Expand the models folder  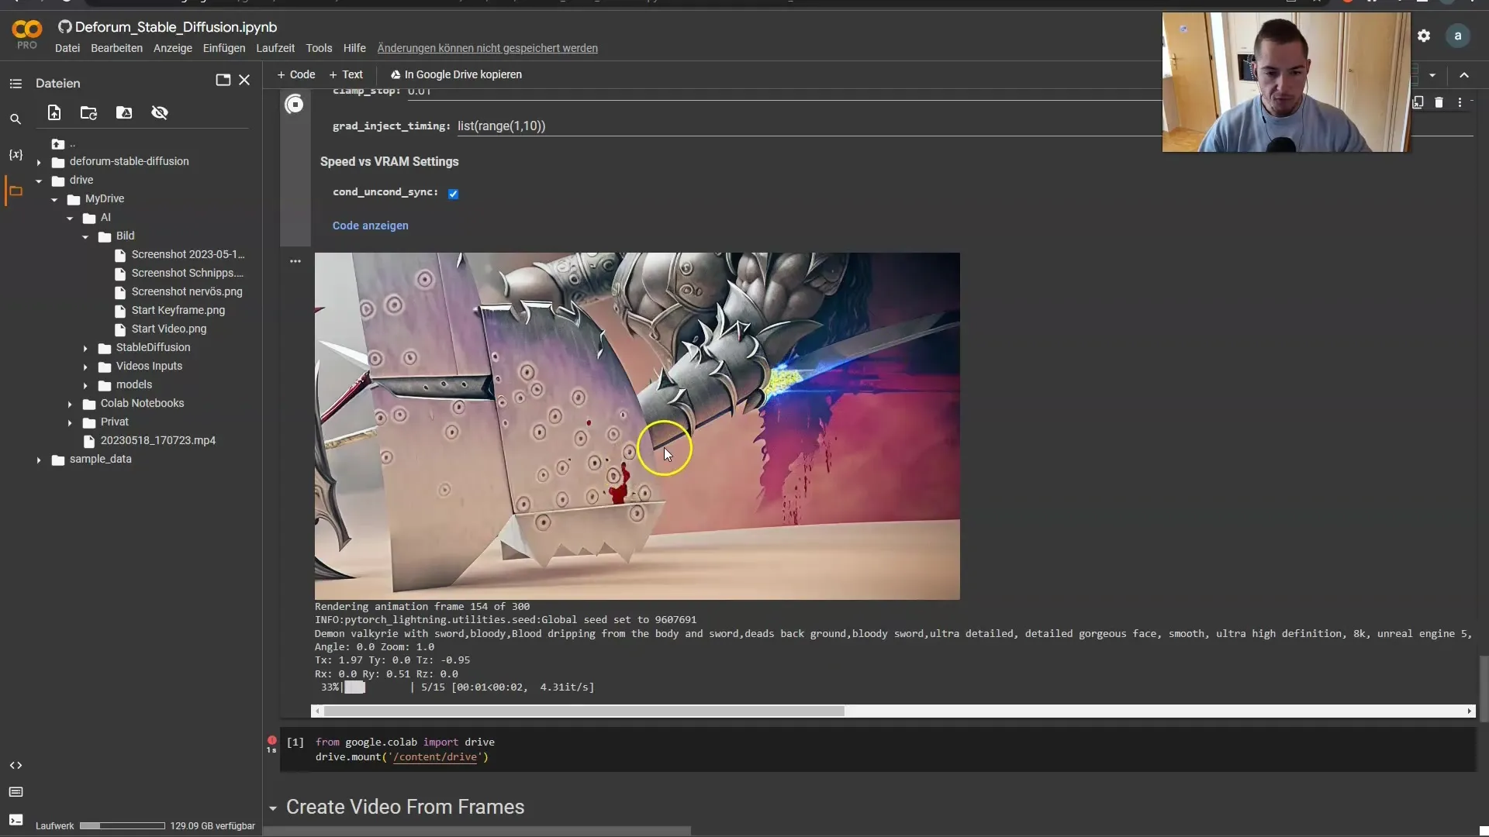click(85, 385)
